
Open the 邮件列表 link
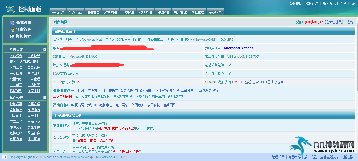pos(16,127)
